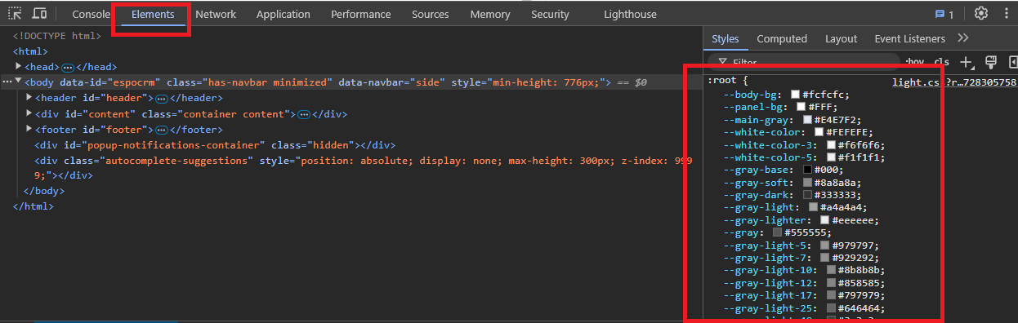Screen dimensions: 1018x323
Task: Click the ellipsis badge inside header tag
Action: [162, 99]
